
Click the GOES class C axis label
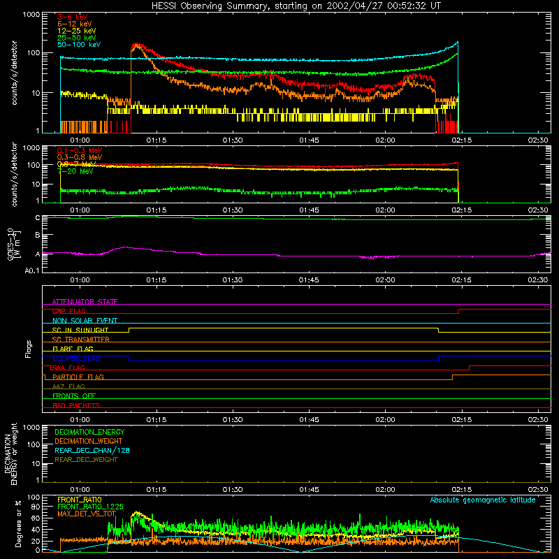(38, 218)
